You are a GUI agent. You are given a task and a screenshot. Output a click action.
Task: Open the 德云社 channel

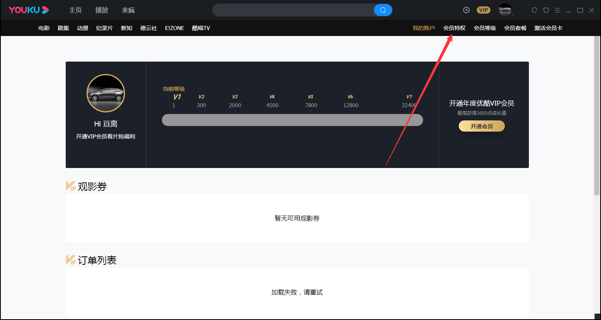(149, 28)
